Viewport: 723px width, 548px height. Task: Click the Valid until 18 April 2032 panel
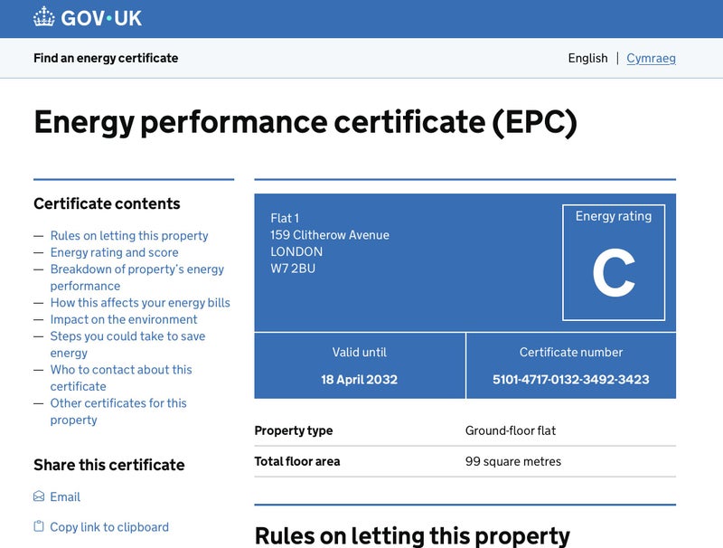pos(360,366)
